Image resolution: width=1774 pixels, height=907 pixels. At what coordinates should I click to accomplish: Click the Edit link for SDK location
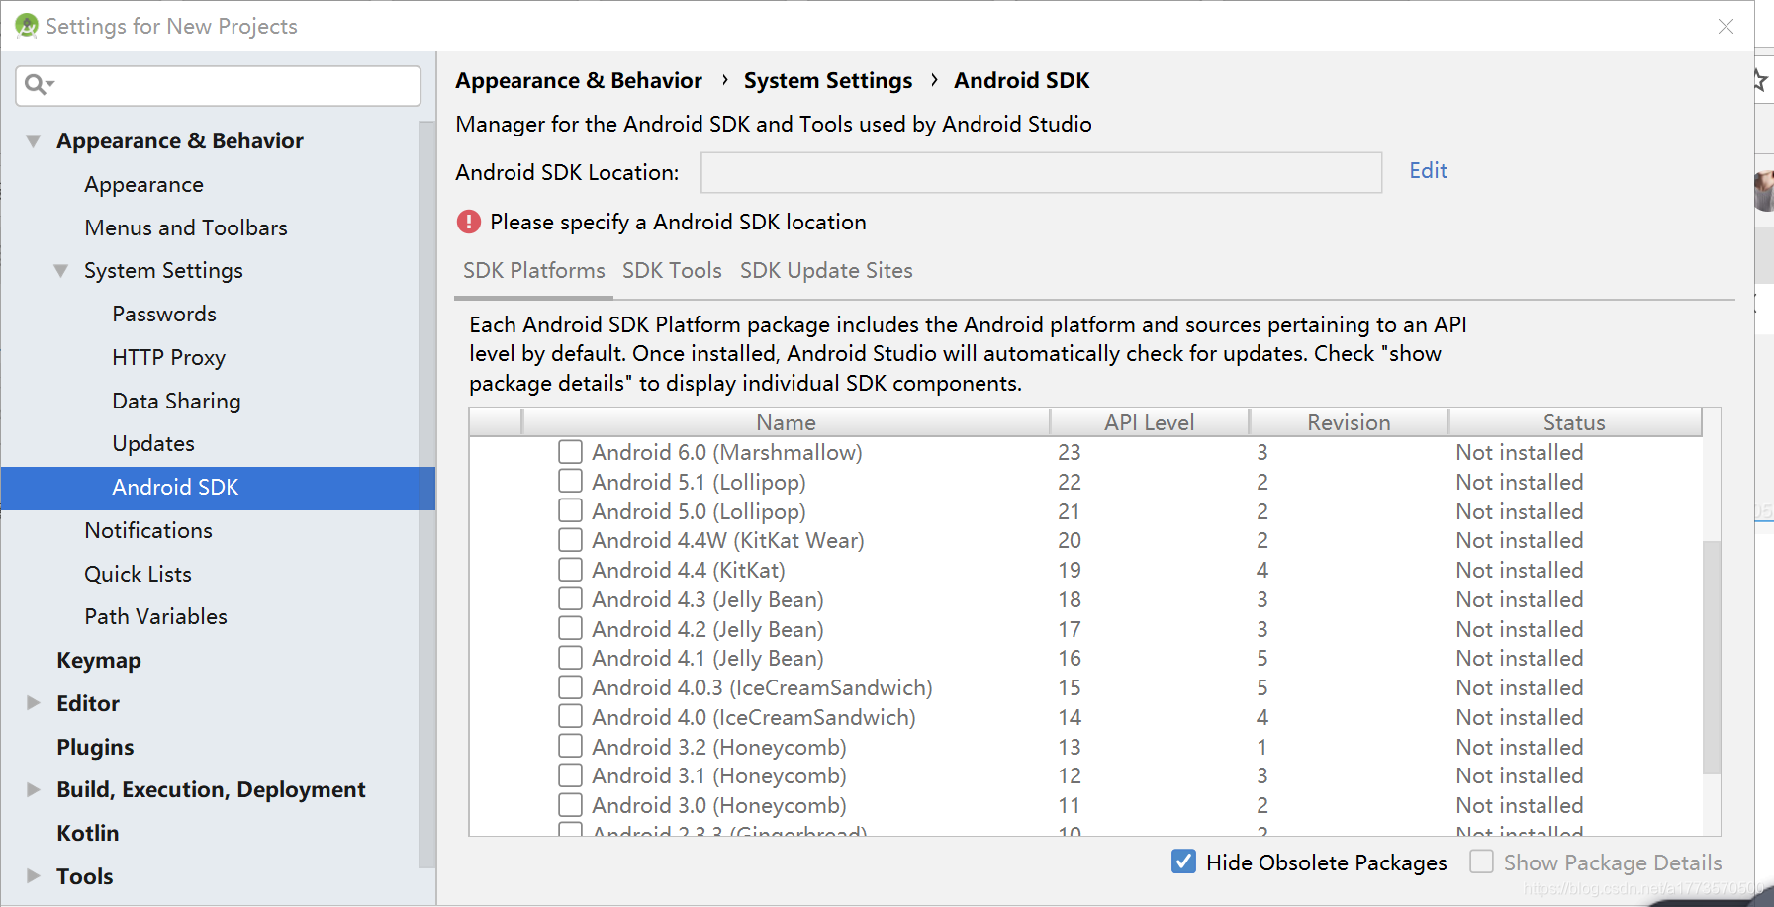[x=1428, y=171]
